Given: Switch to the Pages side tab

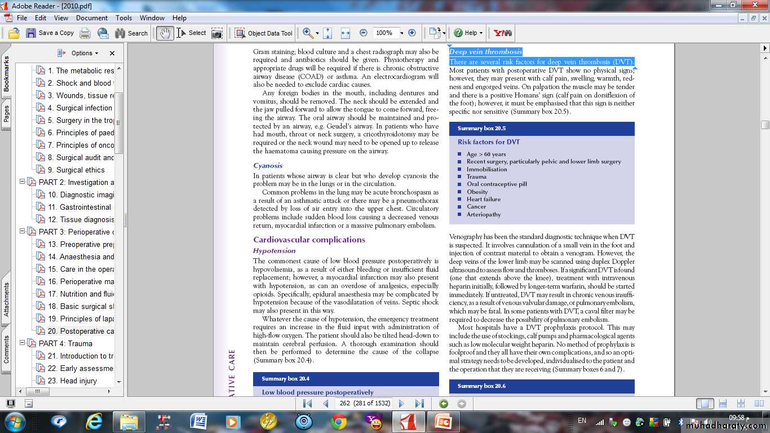Looking at the screenshot, I should click(7, 114).
